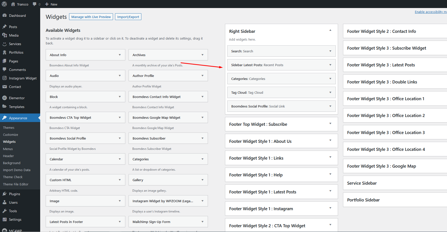The image size is (447, 232).
Task: Click the WordPress logo icon
Action: point(4,4)
